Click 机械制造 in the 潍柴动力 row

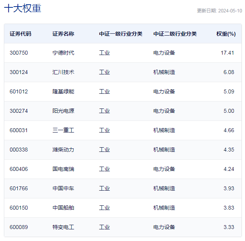pos(164,150)
